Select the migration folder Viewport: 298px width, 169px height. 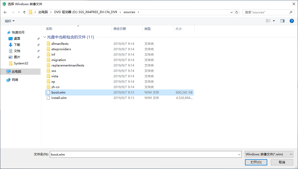[x=119, y=60]
